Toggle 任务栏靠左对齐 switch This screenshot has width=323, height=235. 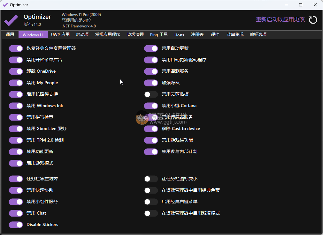click(x=16, y=179)
